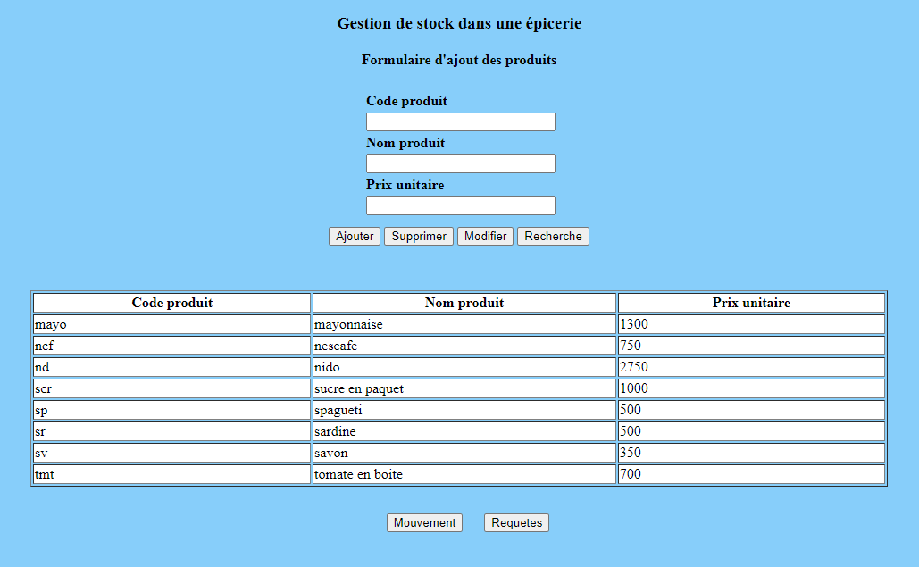This screenshot has height=567, width=919.
Task: Click the Modifier button
Action: (x=485, y=237)
